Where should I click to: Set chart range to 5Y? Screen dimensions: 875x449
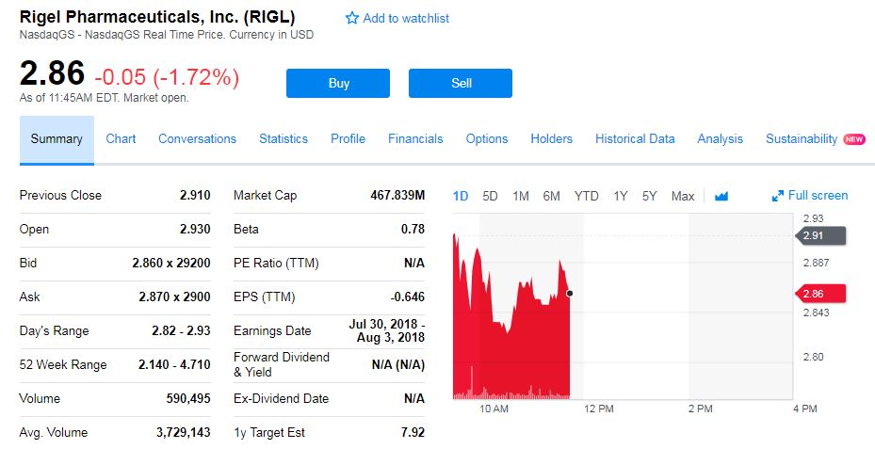649,197
